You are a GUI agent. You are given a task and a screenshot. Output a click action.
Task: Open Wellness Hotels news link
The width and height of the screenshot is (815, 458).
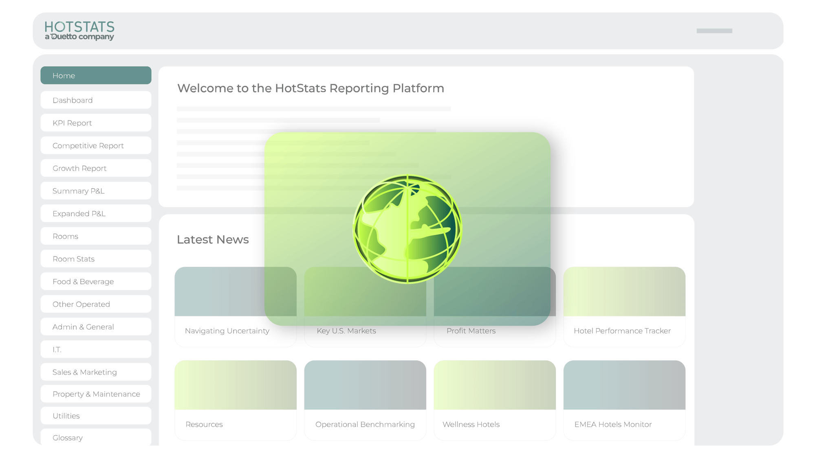coord(471,424)
